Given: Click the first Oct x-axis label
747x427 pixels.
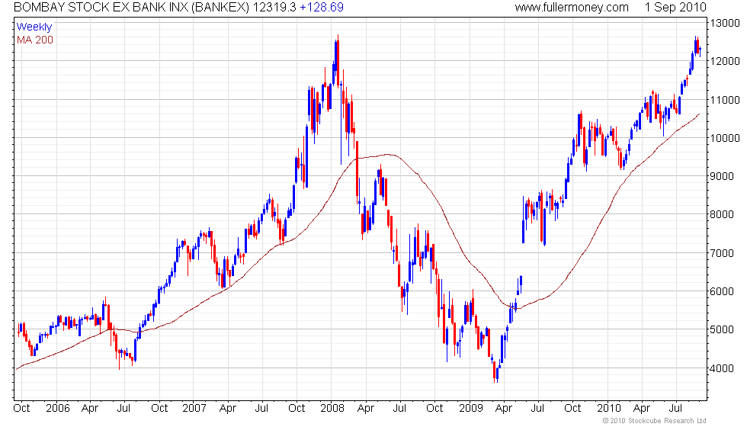Looking at the screenshot, I should pyautogui.click(x=21, y=409).
